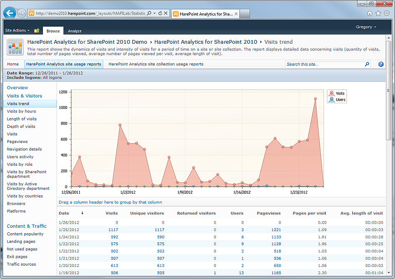This screenshot has width=395, height=279.
Task: Open the blue Help question mark icon
Action: click(x=381, y=64)
